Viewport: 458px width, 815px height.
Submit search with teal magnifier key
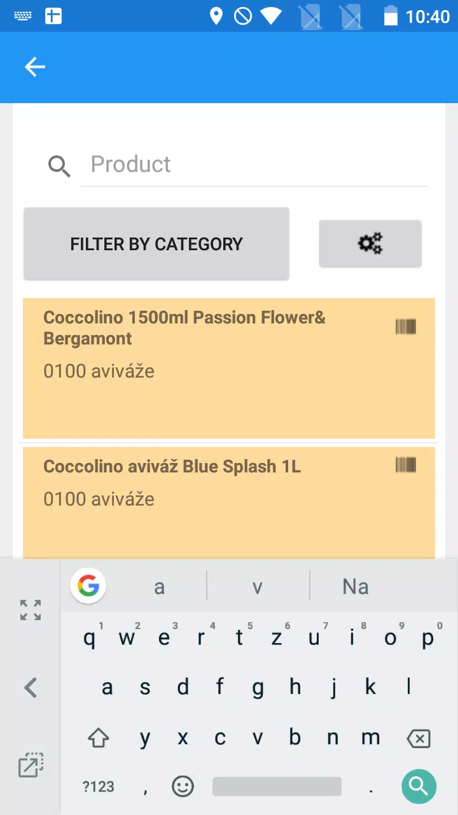419,786
